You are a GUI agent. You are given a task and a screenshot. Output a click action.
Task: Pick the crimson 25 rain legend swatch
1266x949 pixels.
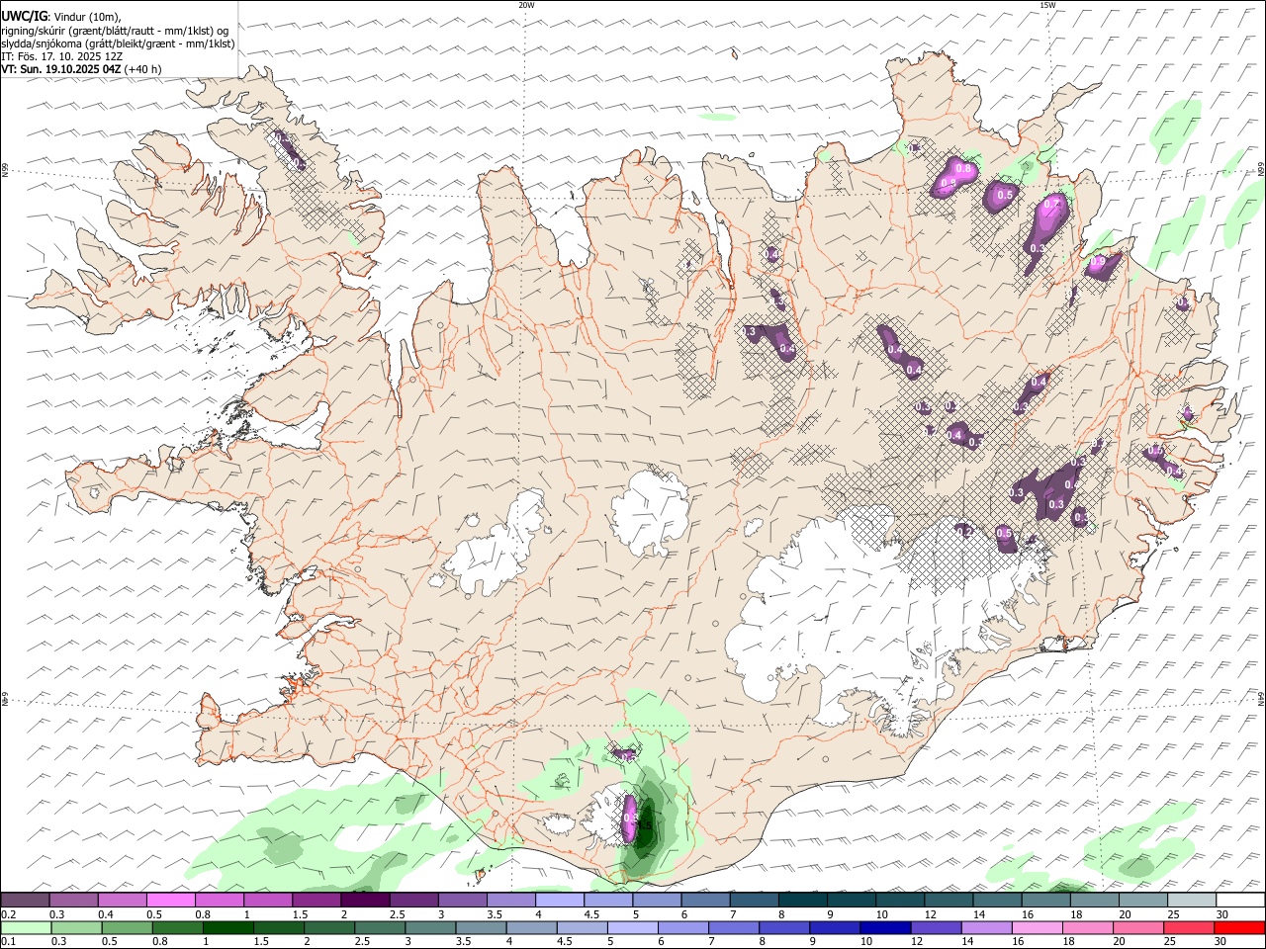(x=1189, y=927)
